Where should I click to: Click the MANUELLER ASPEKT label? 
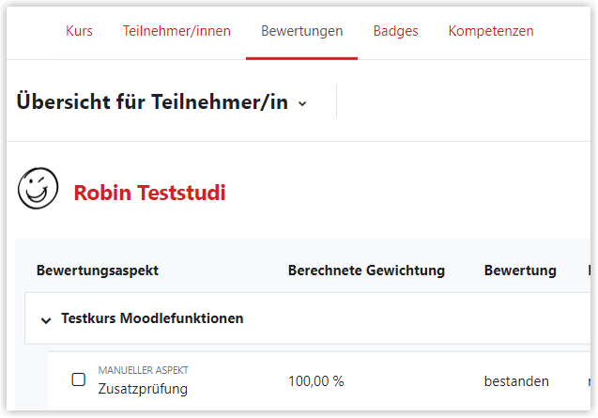point(143,370)
